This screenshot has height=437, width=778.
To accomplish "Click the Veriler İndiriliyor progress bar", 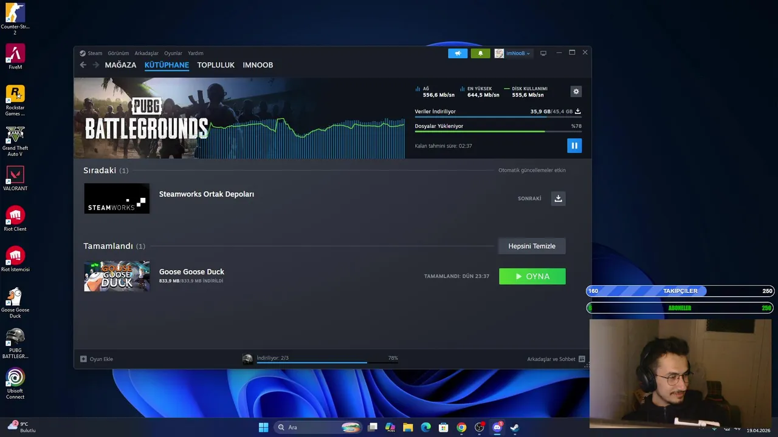I will point(497,117).
